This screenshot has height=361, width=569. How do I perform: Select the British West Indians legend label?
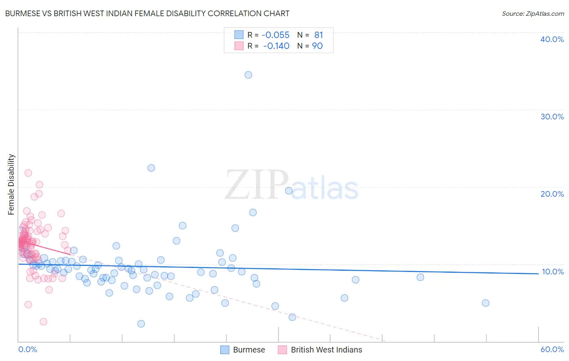click(x=327, y=350)
